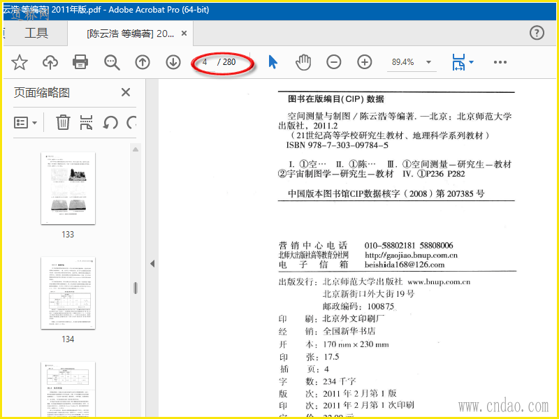The height and width of the screenshot is (419, 559).
Task: Open the find text magnifier tool
Action: [x=112, y=62]
